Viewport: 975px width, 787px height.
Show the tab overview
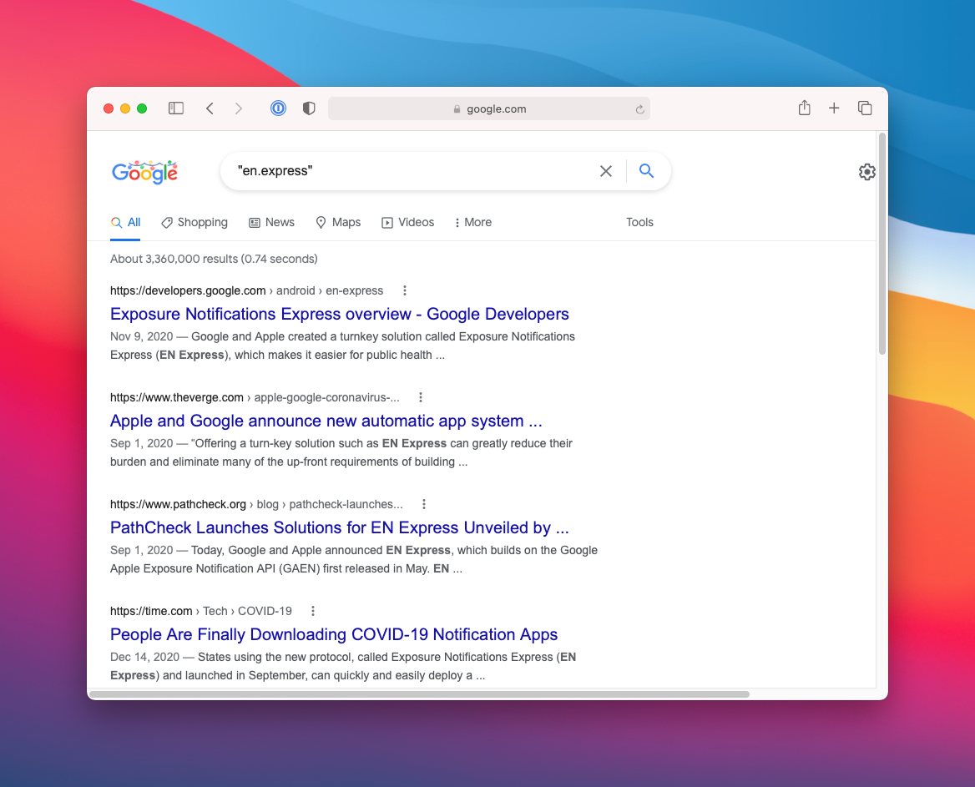click(x=864, y=108)
